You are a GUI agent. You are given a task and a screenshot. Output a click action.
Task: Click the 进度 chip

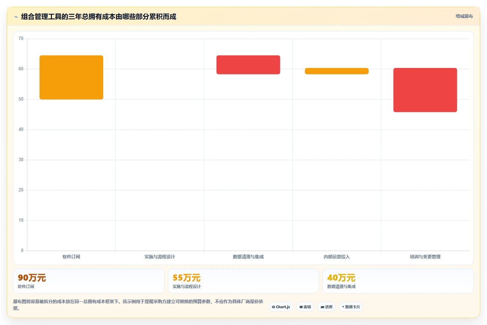click(326, 307)
